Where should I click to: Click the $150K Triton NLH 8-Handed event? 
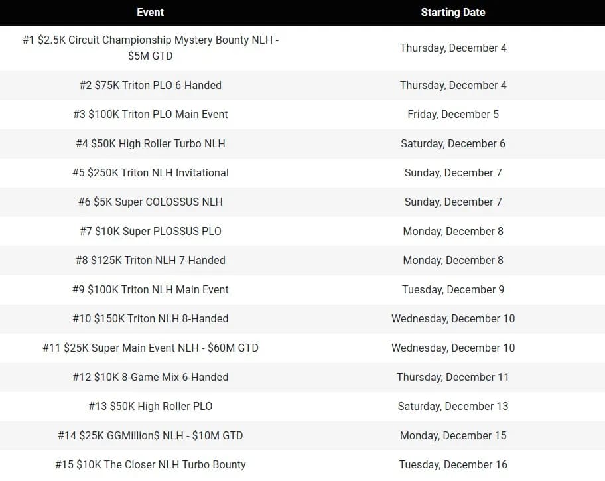coord(151,318)
